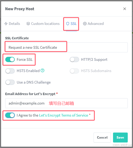Toggle the HSTS Subdomains switch

tap(74, 71)
